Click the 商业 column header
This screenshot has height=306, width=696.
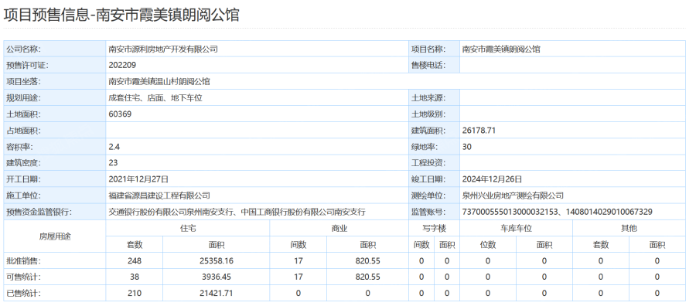click(339, 229)
